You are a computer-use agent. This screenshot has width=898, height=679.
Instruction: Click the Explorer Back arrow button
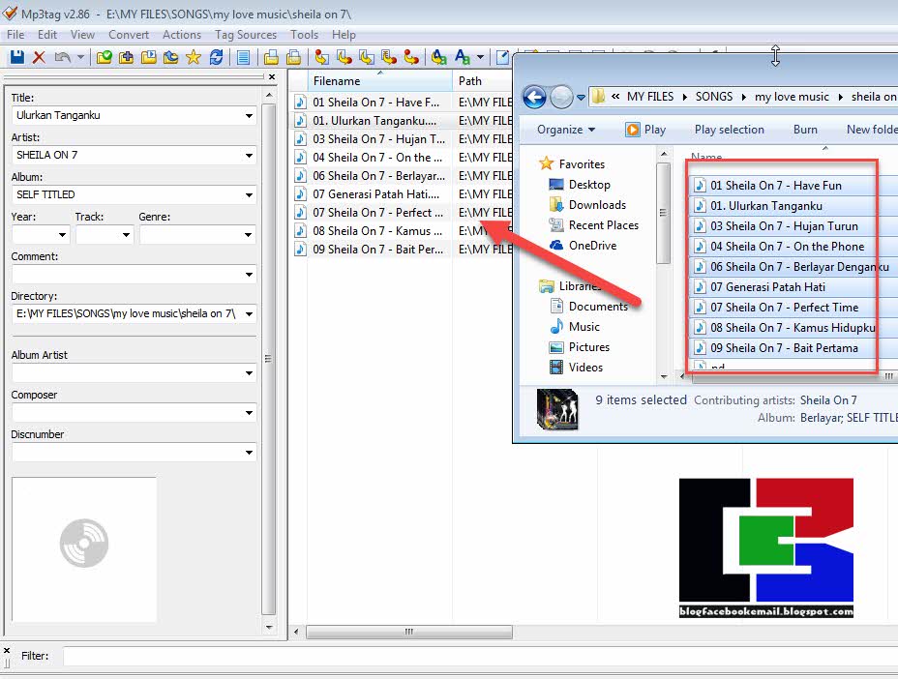[x=534, y=97]
